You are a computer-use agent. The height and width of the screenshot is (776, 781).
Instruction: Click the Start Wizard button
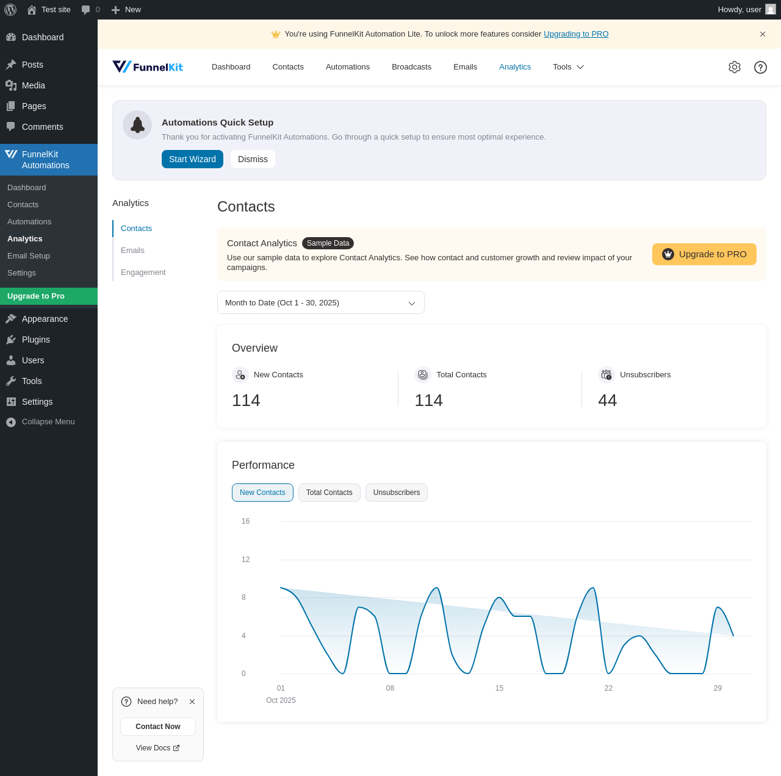pos(192,159)
